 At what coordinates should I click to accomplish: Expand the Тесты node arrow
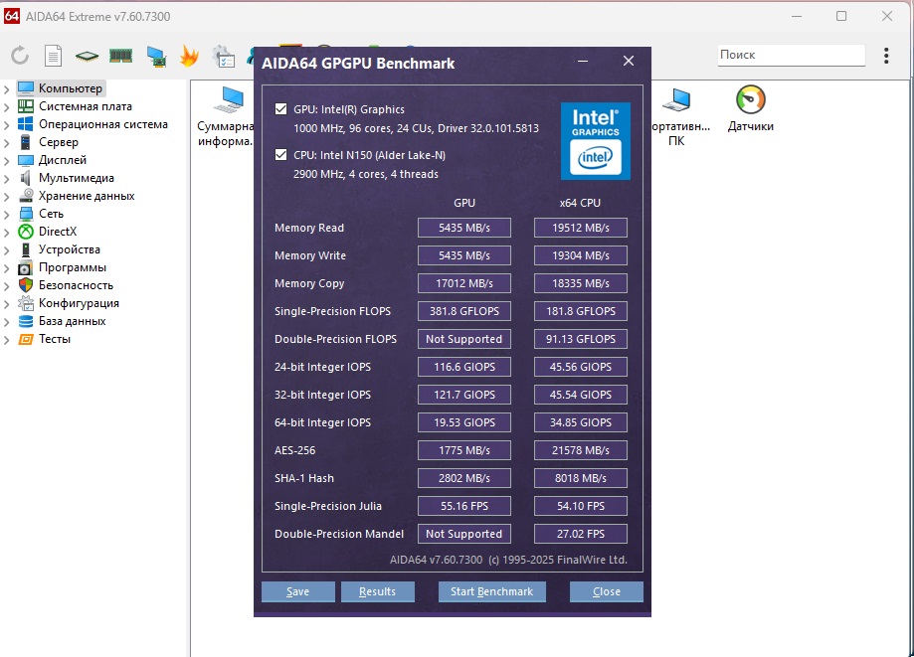6,340
